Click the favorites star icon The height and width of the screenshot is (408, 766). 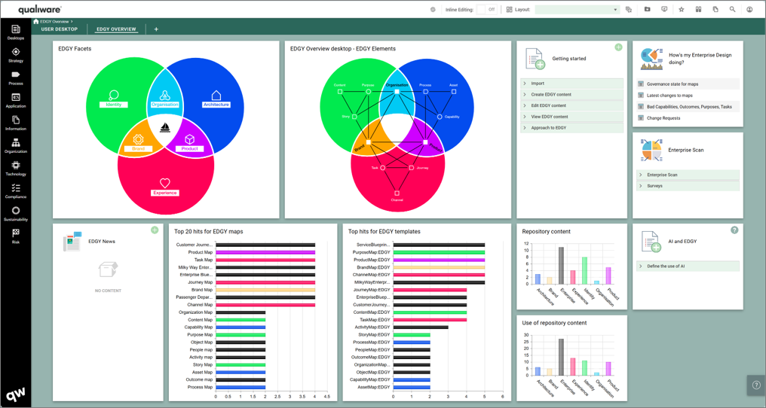click(681, 9)
